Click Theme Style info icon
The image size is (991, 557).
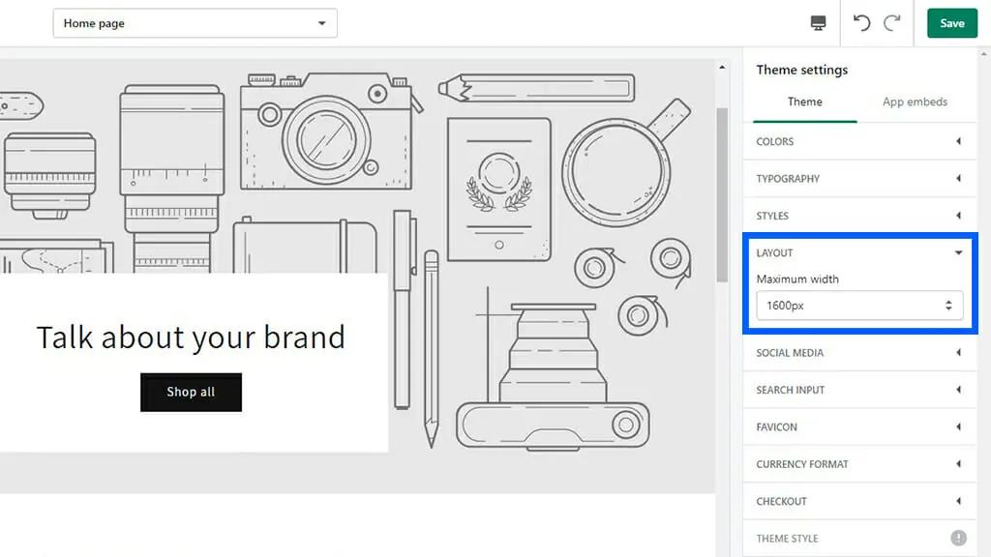(x=958, y=539)
